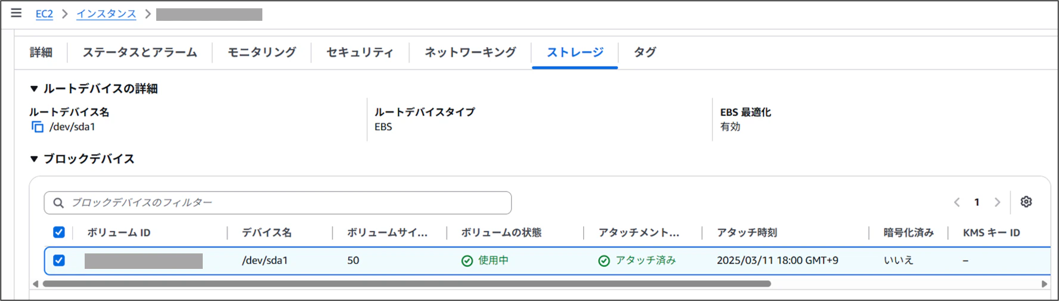Click the horizontal scrollbar right arrow
Screen dimensions: 1059x301
1044,284
